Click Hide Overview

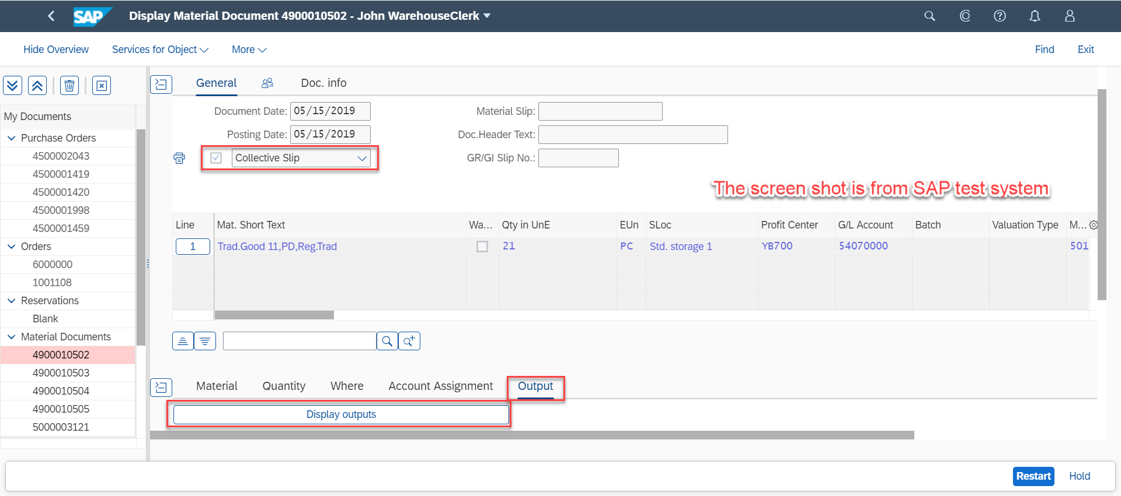click(56, 50)
